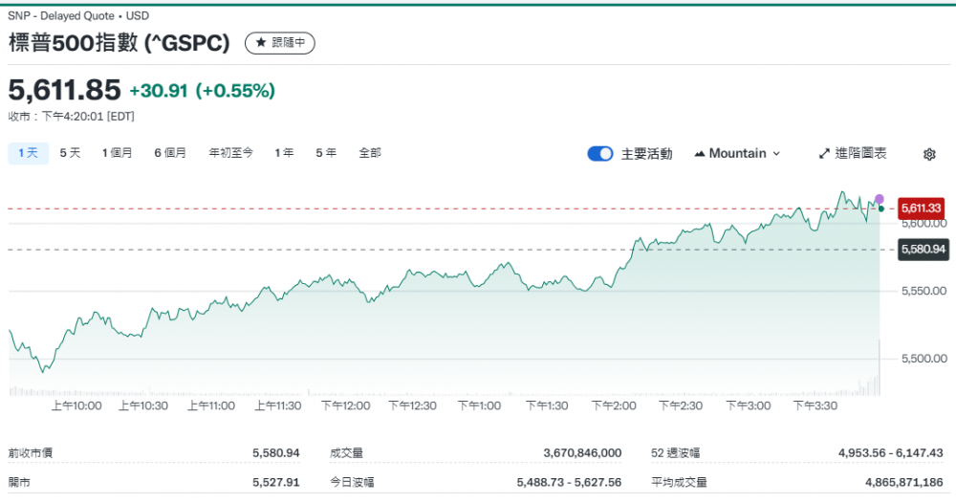Click the star icon in the 跟隨中 button
Image resolution: width=956 pixels, height=504 pixels.
[x=260, y=43]
